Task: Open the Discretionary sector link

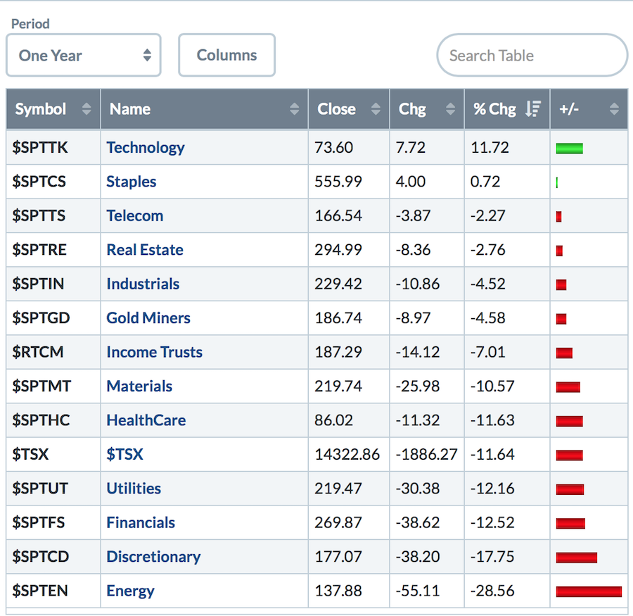Action: tap(153, 557)
